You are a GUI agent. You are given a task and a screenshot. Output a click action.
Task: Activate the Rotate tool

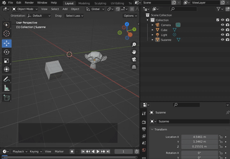(7, 52)
